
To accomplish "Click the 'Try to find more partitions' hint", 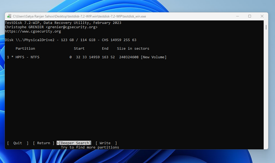I will (90, 147).
